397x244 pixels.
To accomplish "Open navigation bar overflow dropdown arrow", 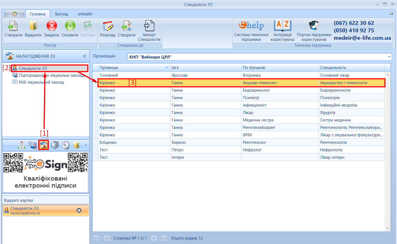I will click(x=86, y=145).
